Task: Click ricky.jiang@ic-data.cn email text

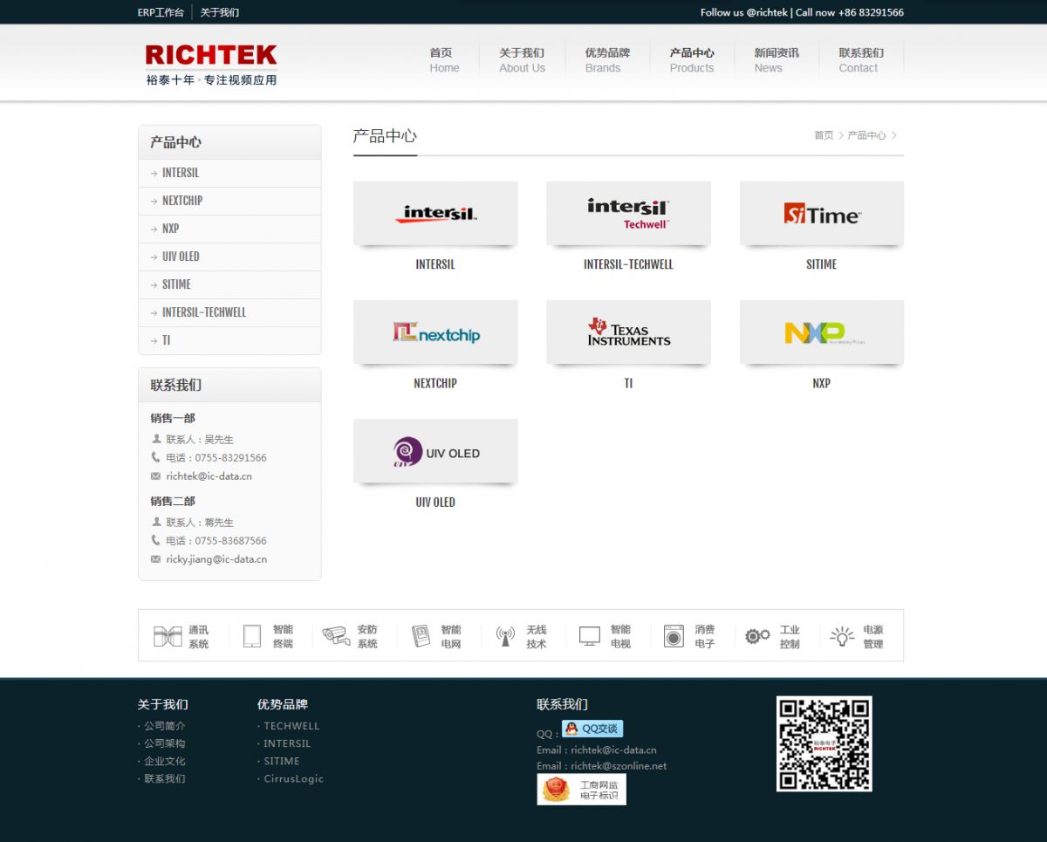Action: tap(216, 559)
